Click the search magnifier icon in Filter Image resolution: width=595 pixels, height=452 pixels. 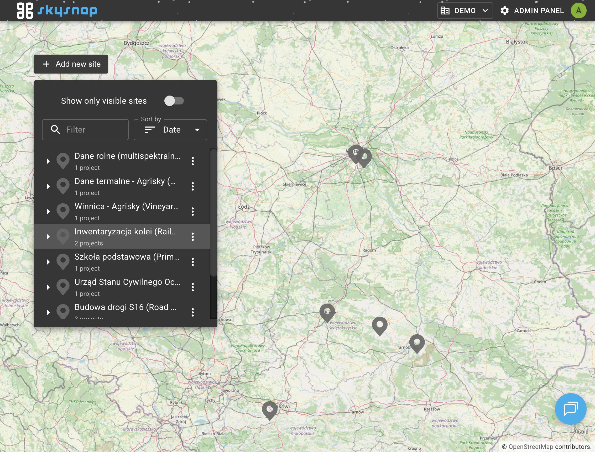55,130
